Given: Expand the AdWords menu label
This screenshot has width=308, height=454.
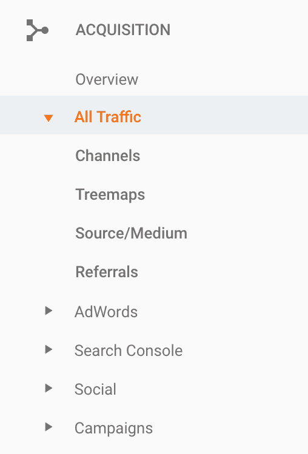Looking at the screenshot, I should click(106, 312).
